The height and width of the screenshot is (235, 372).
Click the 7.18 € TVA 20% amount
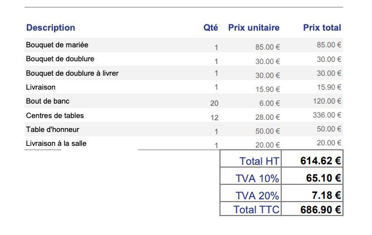(327, 195)
